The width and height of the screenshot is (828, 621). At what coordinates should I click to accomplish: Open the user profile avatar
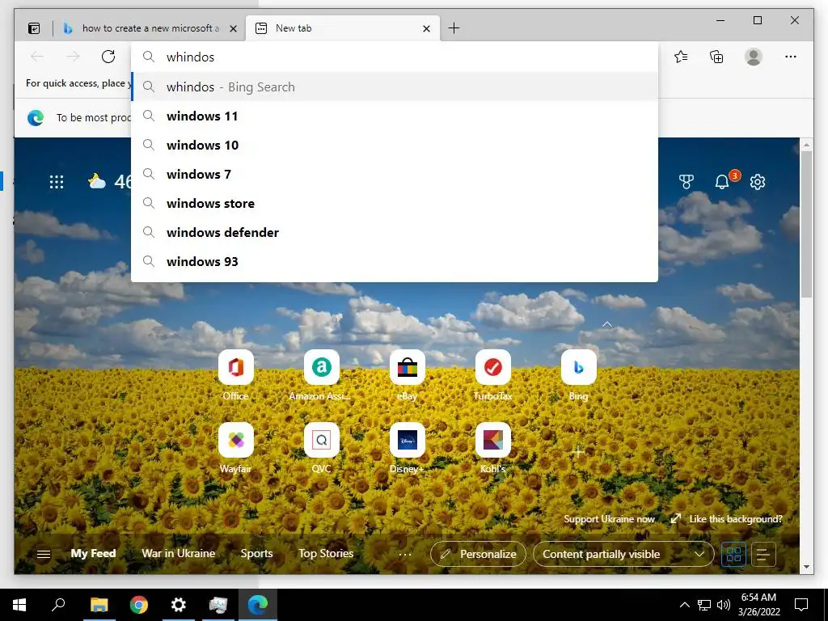point(754,57)
